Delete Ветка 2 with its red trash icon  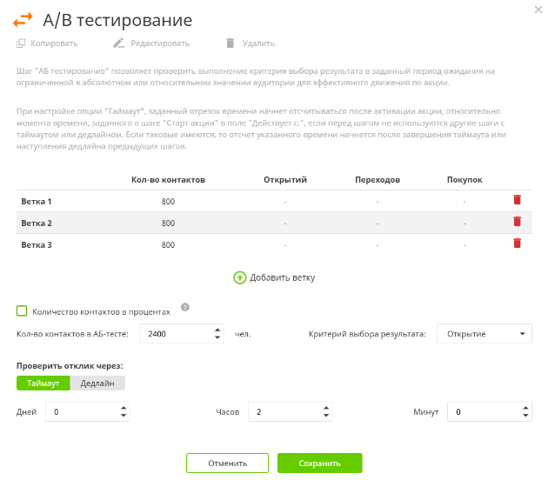518,222
